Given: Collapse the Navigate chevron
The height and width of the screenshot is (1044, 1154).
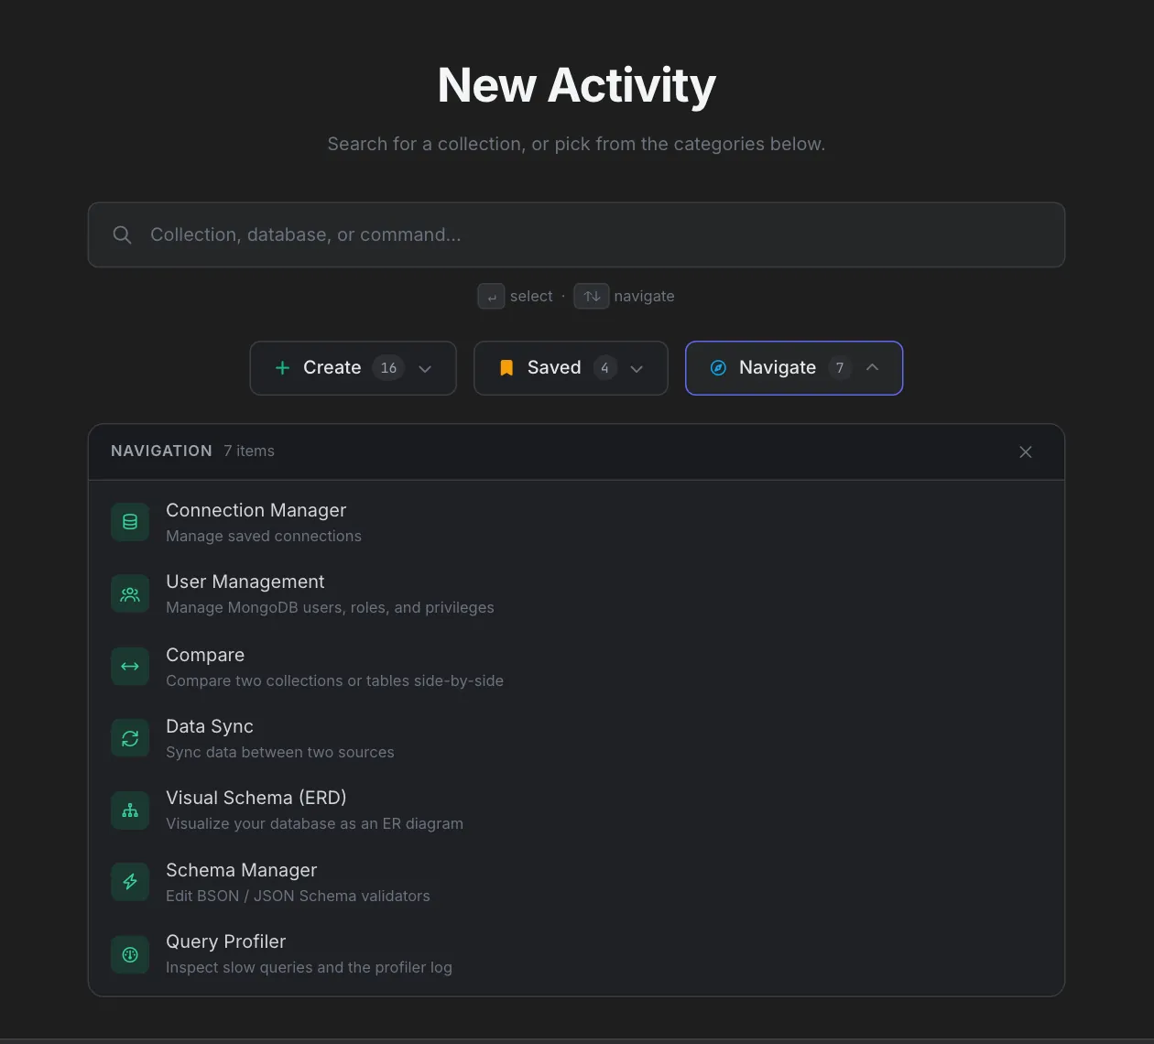Looking at the screenshot, I should [872, 367].
